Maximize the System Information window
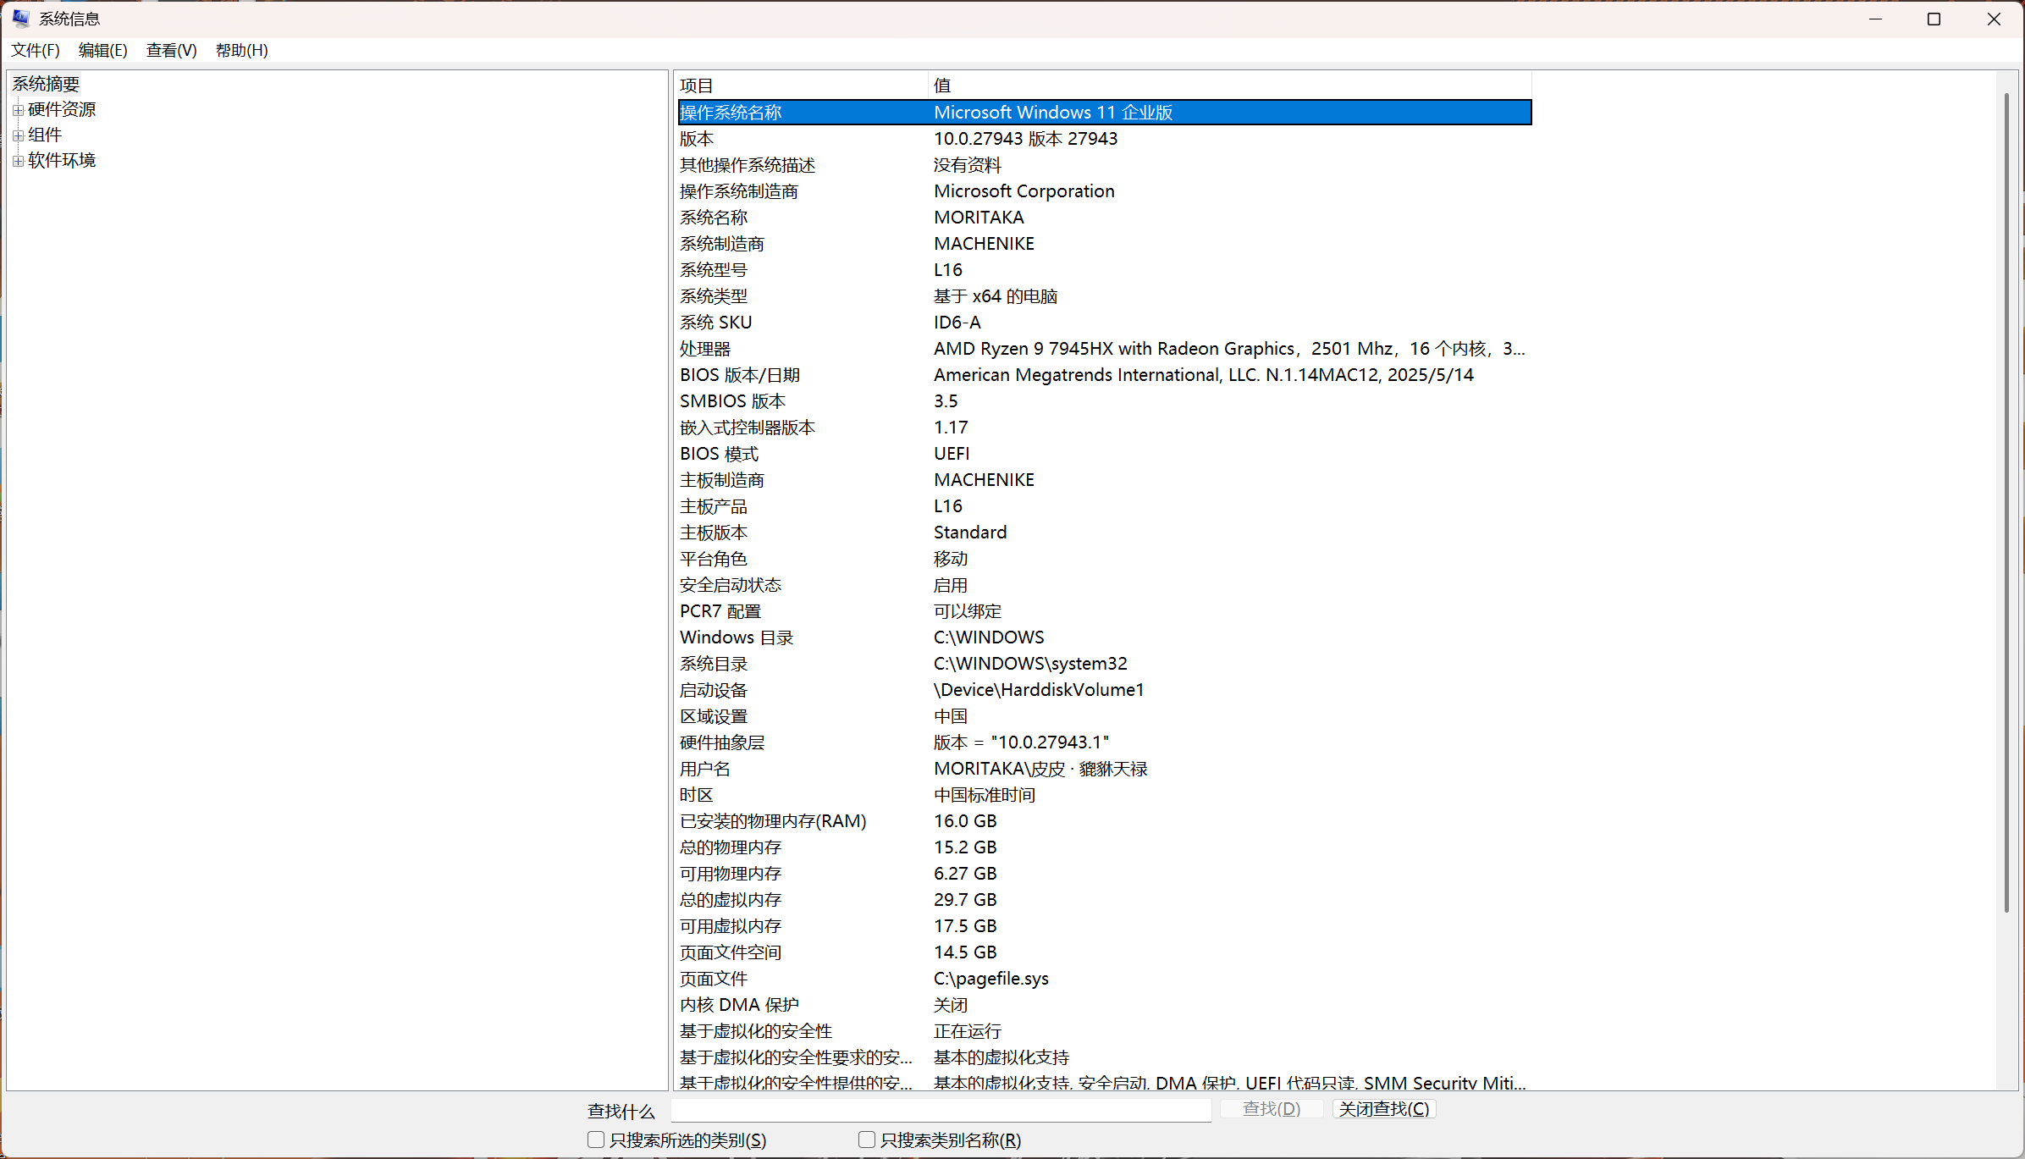Viewport: 2025px width, 1159px height. (1934, 19)
